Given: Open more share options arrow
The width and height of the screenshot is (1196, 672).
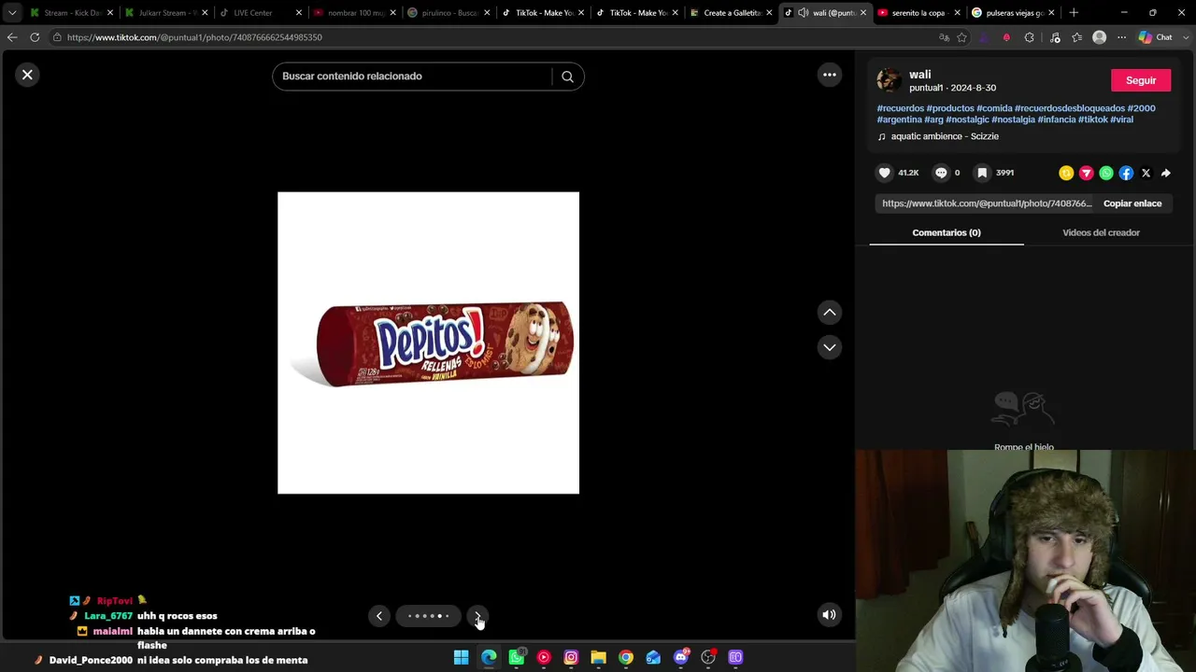Looking at the screenshot, I should pyautogui.click(x=1165, y=173).
